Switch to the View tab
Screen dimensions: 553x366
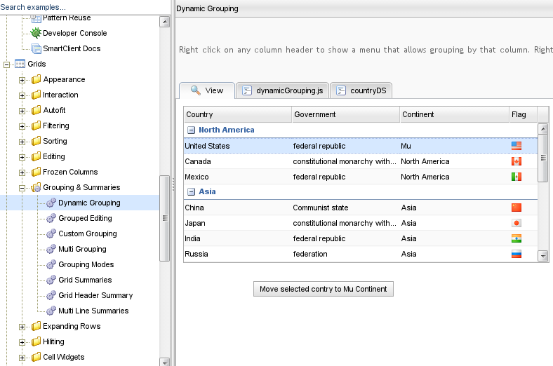[x=207, y=90]
